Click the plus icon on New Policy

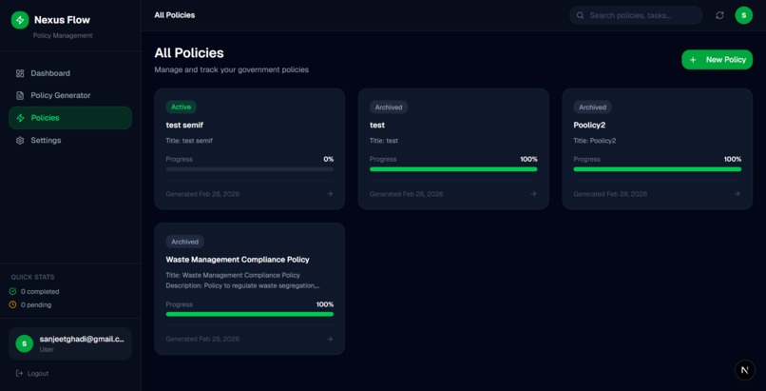click(x=693, y=60)
